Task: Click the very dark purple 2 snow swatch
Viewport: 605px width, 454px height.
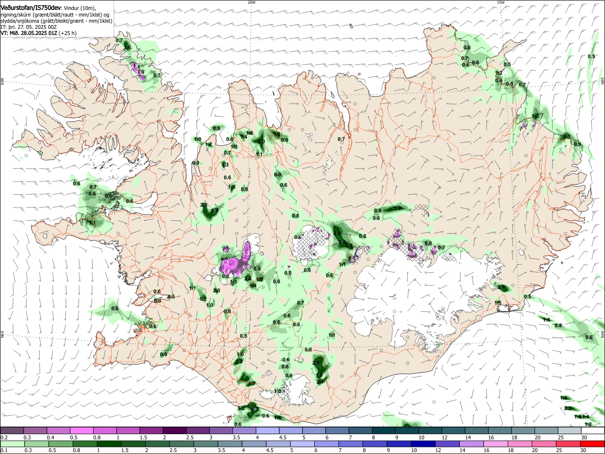Action: pos(174,430)
